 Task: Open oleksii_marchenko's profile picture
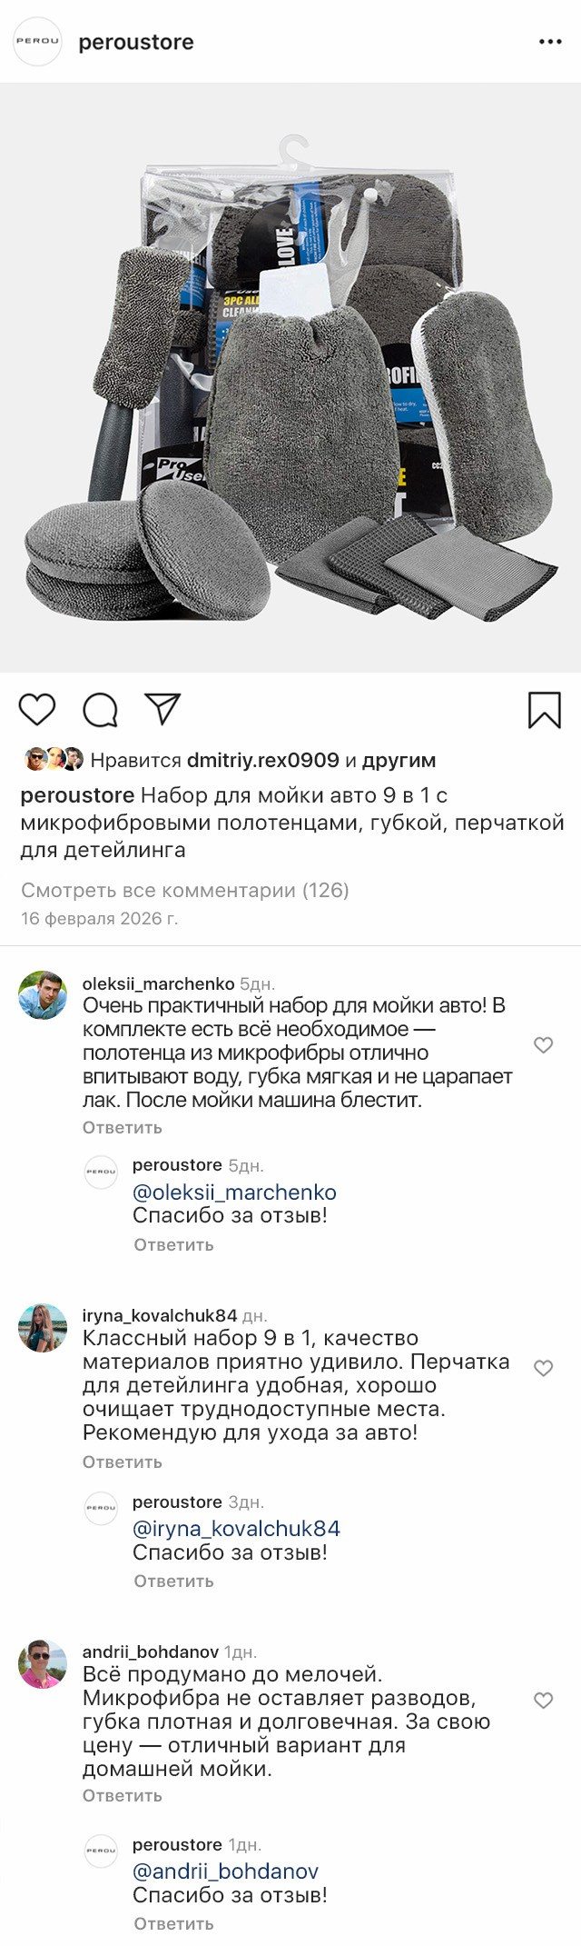pyautogui.click(x=43, y=995)
